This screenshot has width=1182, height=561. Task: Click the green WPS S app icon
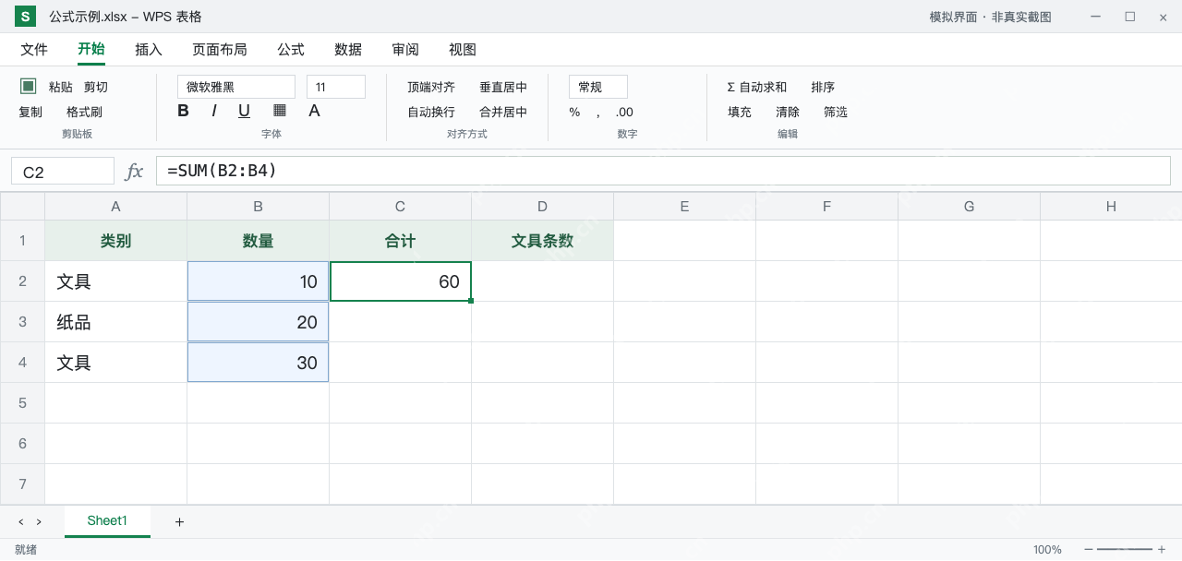tap(25, 17)
